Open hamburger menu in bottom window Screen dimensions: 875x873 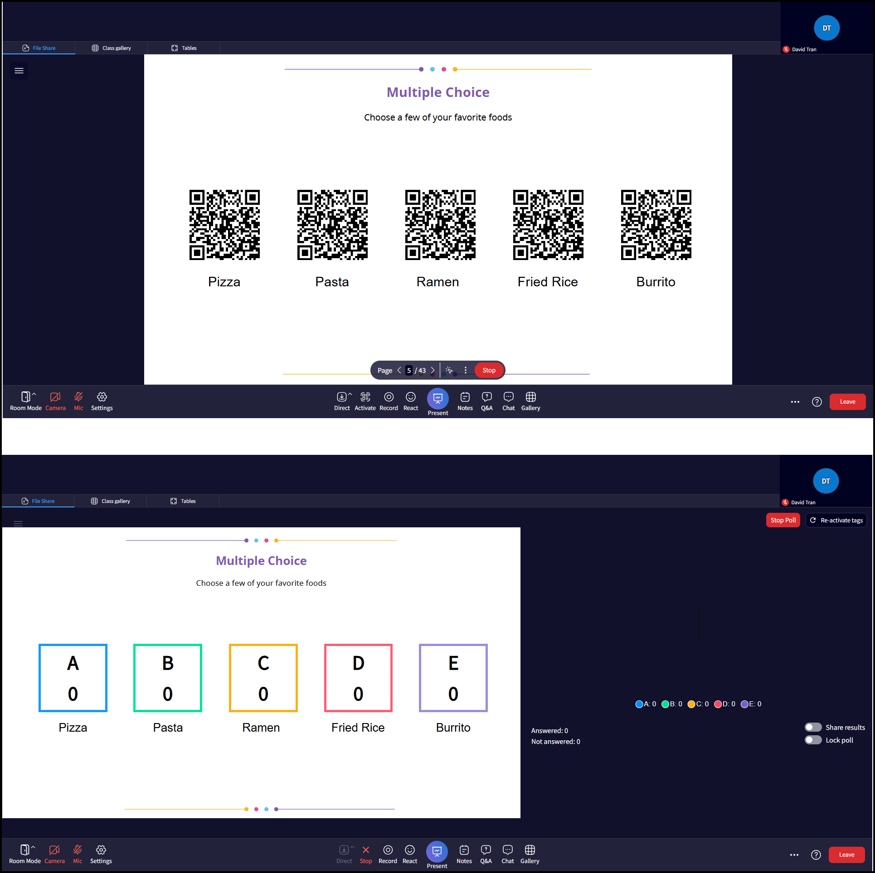[x=18, y=524]
